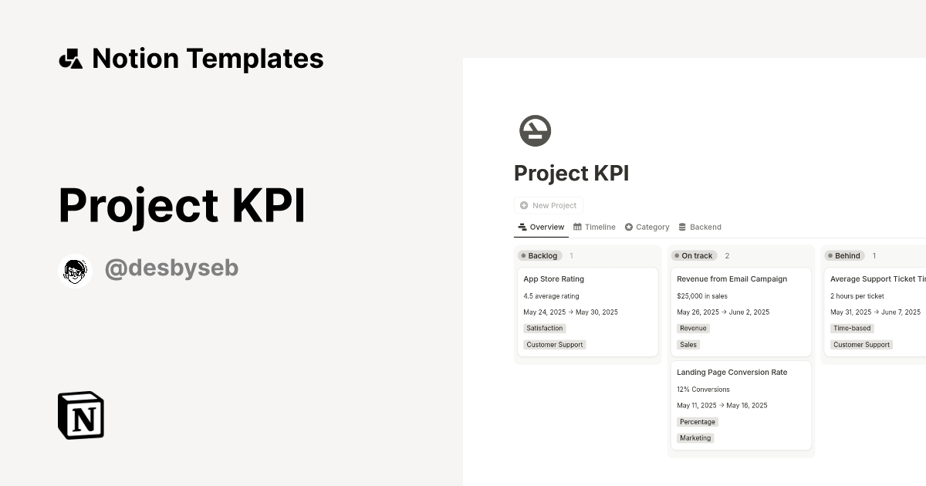
Task: Click the Marketing tag on the conversion card
Action: tap(694, 437)
